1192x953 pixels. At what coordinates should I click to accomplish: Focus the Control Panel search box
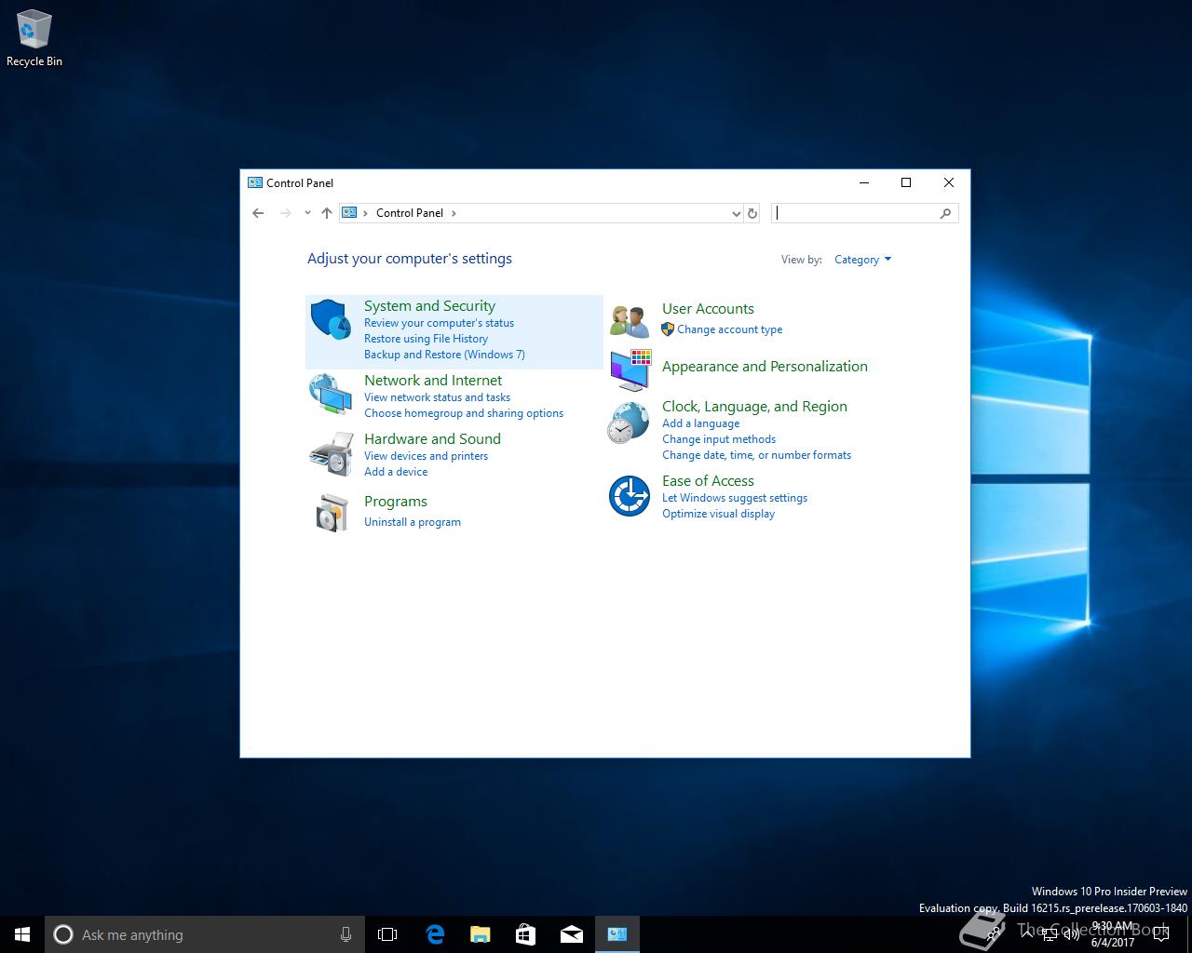tap(864, 213)
